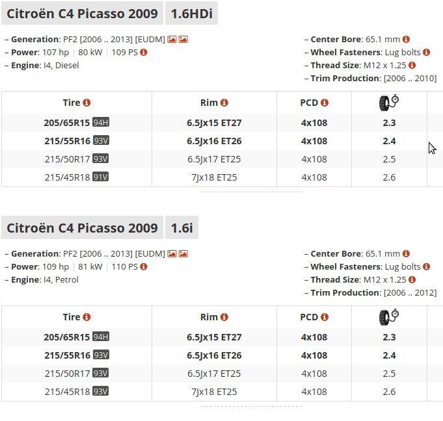
Task: Click Center Bore info icon in 1.6HDi section
Action: (x=407, y=39)
